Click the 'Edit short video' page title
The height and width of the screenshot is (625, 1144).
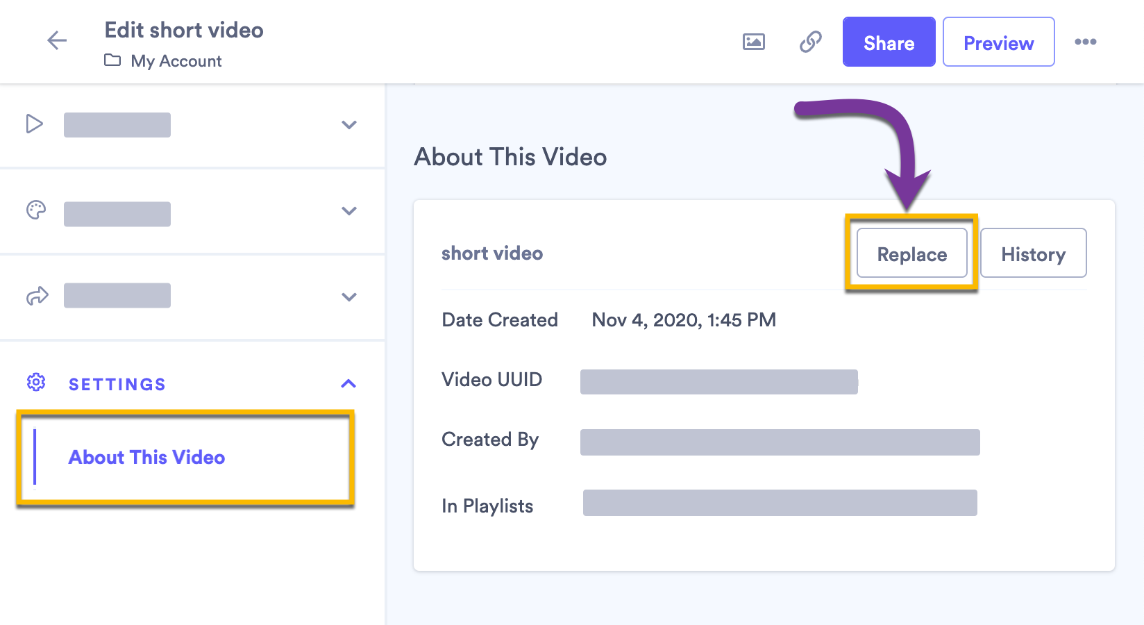[x=184, y=30]
